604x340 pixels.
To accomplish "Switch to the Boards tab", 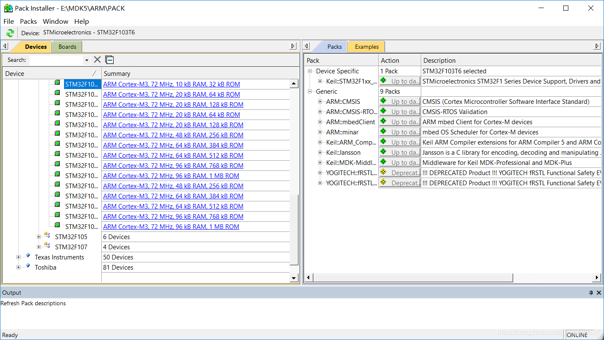I will 67,47.
